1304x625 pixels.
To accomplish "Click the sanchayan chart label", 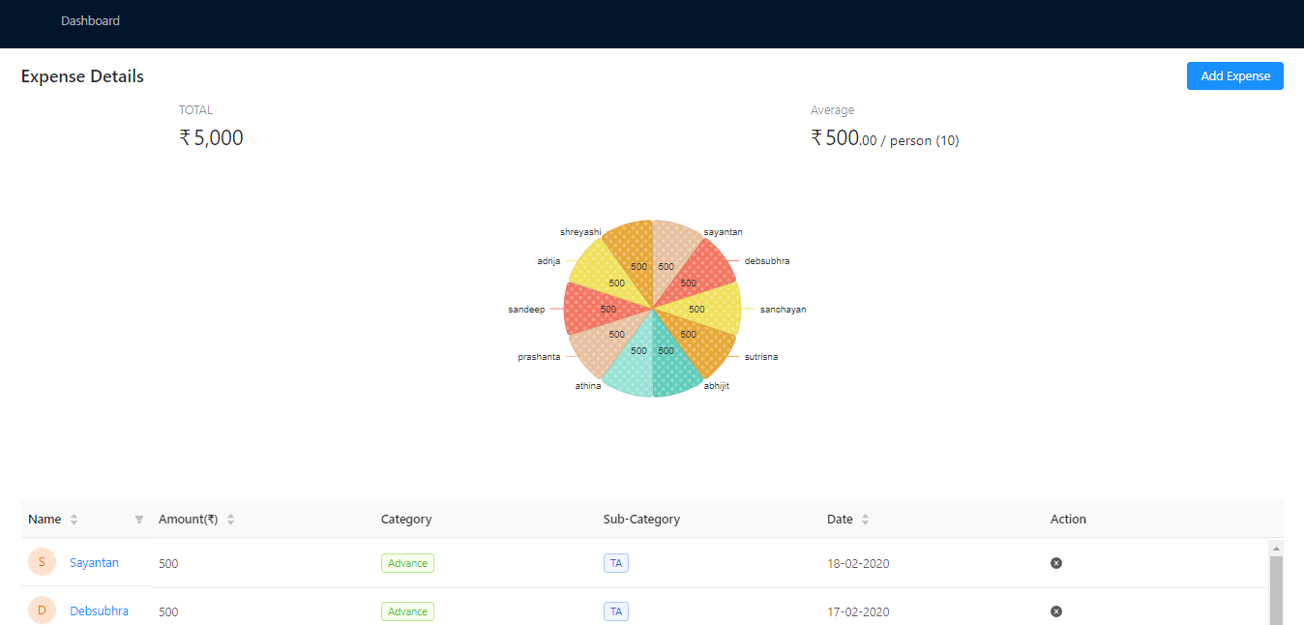I will 783,310.
